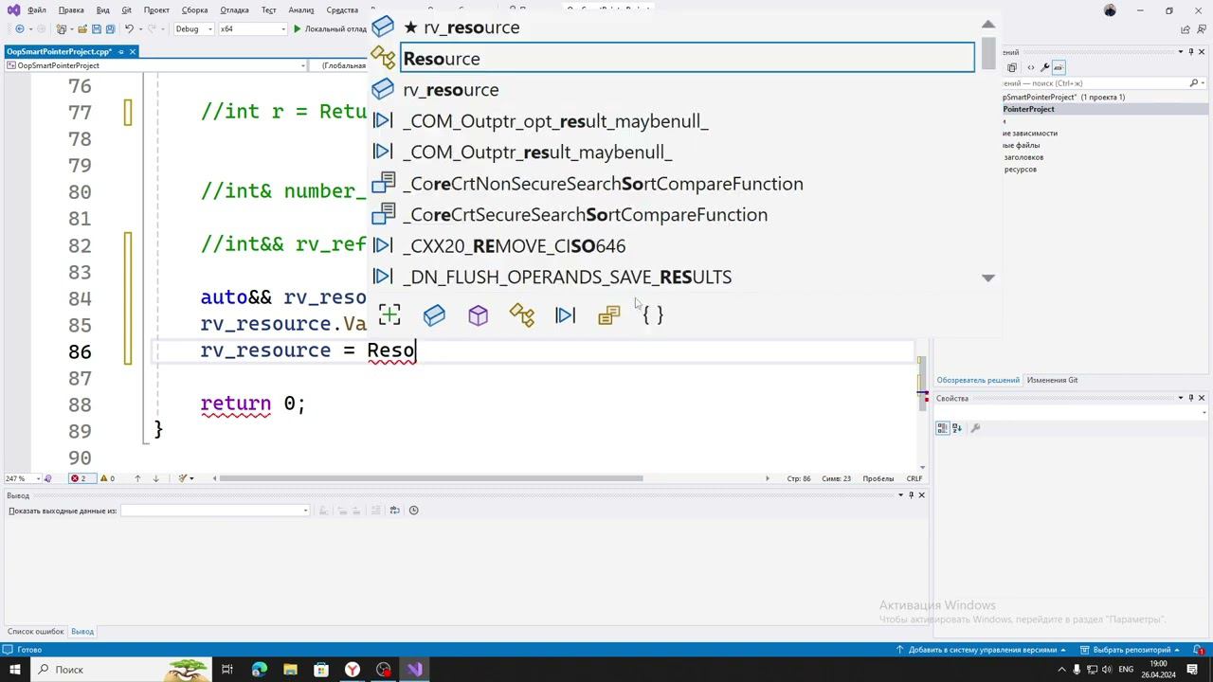The width and height of the screenshot is (1213, 682).
Task: Open the Сборка menu
Action: coord(194,10)
